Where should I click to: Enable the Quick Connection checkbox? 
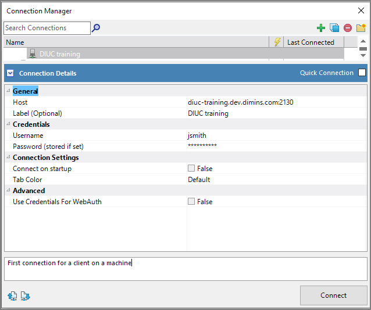(362, 73)
